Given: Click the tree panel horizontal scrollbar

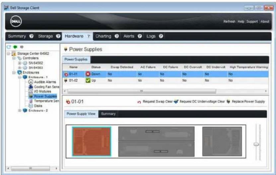Looking at the screenshot, I should click(31, 168).
